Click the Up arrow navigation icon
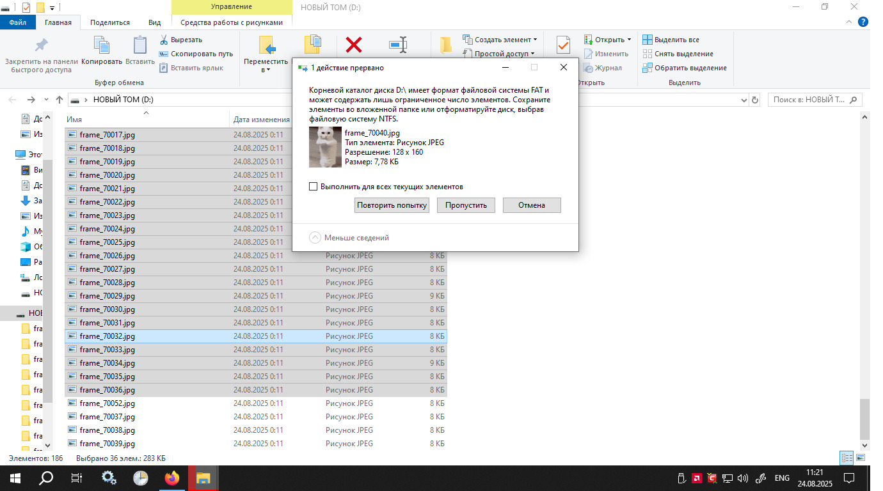 60,100
